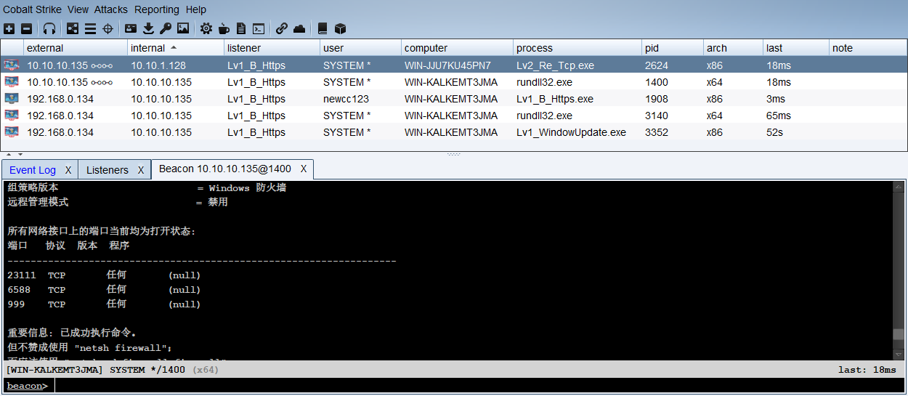This screenshot has width=908, height=396.
Task: Click last cell 65ms
Action: (x=778, y=116)
